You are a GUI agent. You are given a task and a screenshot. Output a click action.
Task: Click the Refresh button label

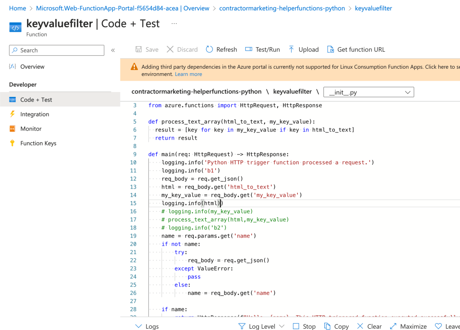tap(227, 49)
